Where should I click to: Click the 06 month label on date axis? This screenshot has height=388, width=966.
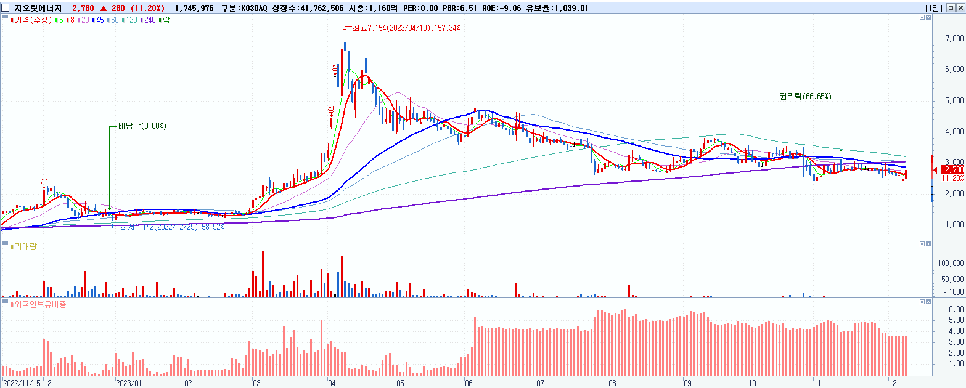pos(469,382)
